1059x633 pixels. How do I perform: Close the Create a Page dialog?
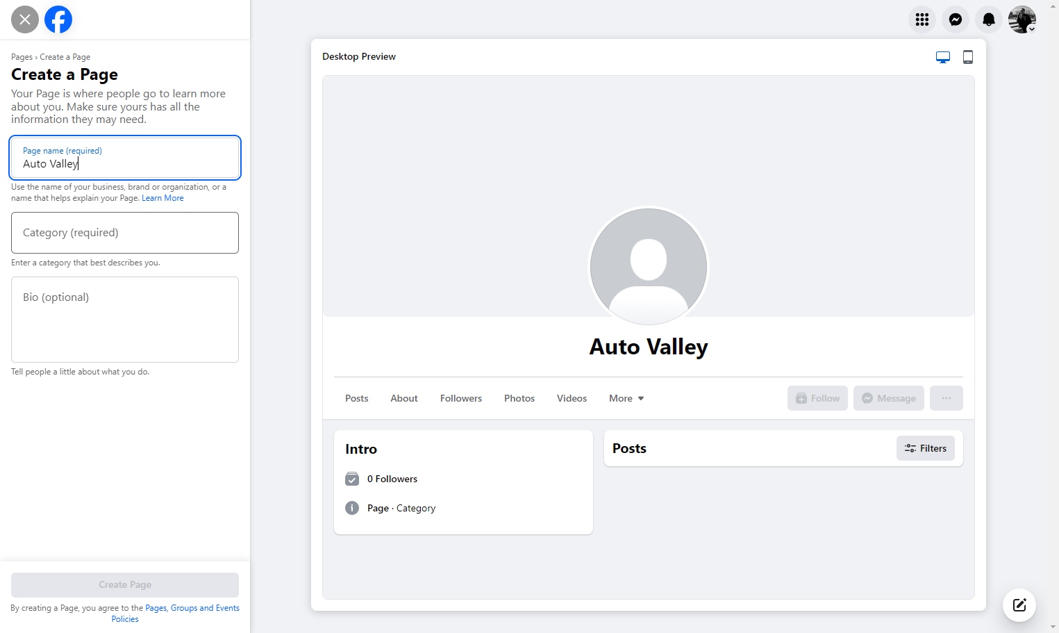pyautogui.click(x=25, y=19)
